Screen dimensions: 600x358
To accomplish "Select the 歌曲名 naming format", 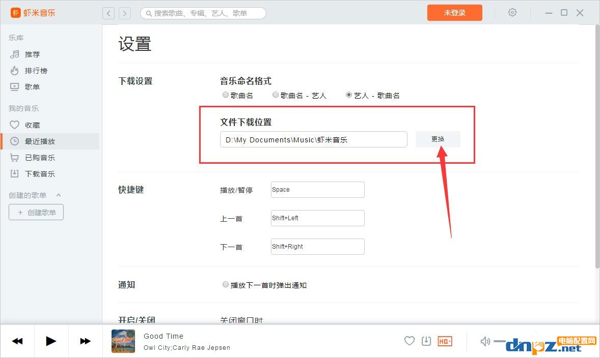I will tap(226, 95).
